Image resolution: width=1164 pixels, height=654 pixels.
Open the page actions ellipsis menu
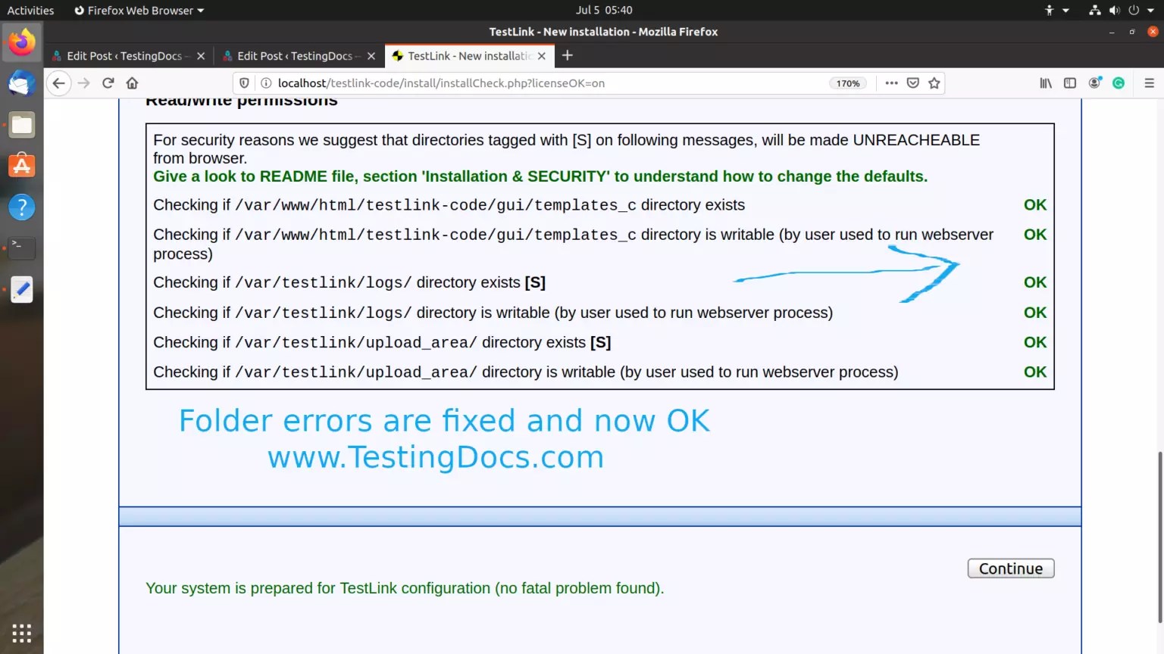(891, 83)
